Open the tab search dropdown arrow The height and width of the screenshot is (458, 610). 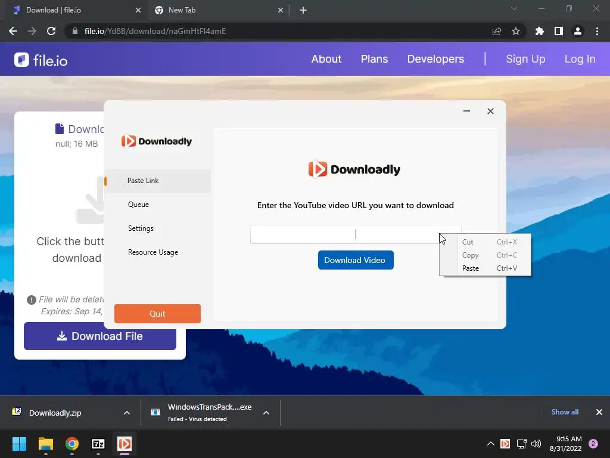point(514,8)
